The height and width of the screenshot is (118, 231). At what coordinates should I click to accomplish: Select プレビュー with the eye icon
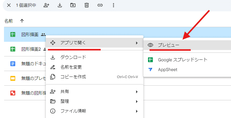(x=187, y=45)
